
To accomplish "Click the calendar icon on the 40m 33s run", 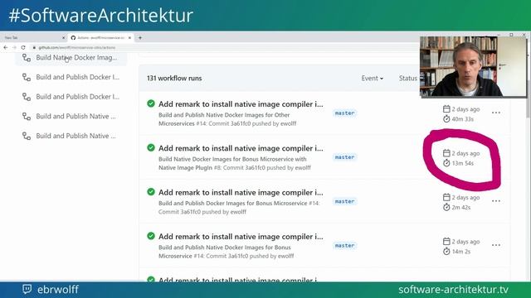I will (446, 108).
